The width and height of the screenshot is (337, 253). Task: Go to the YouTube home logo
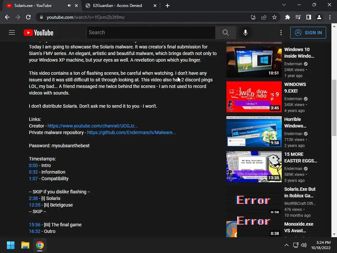(x=39, y=33)
